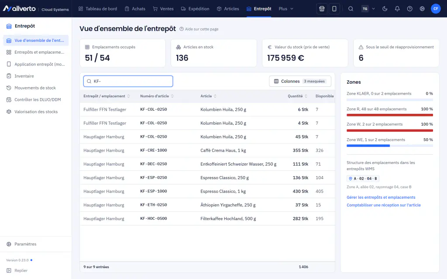Image resolution: width=447 pixels, height=279 pixels.
Task: Click the Valeur du stock card
Action: point(305,53)
